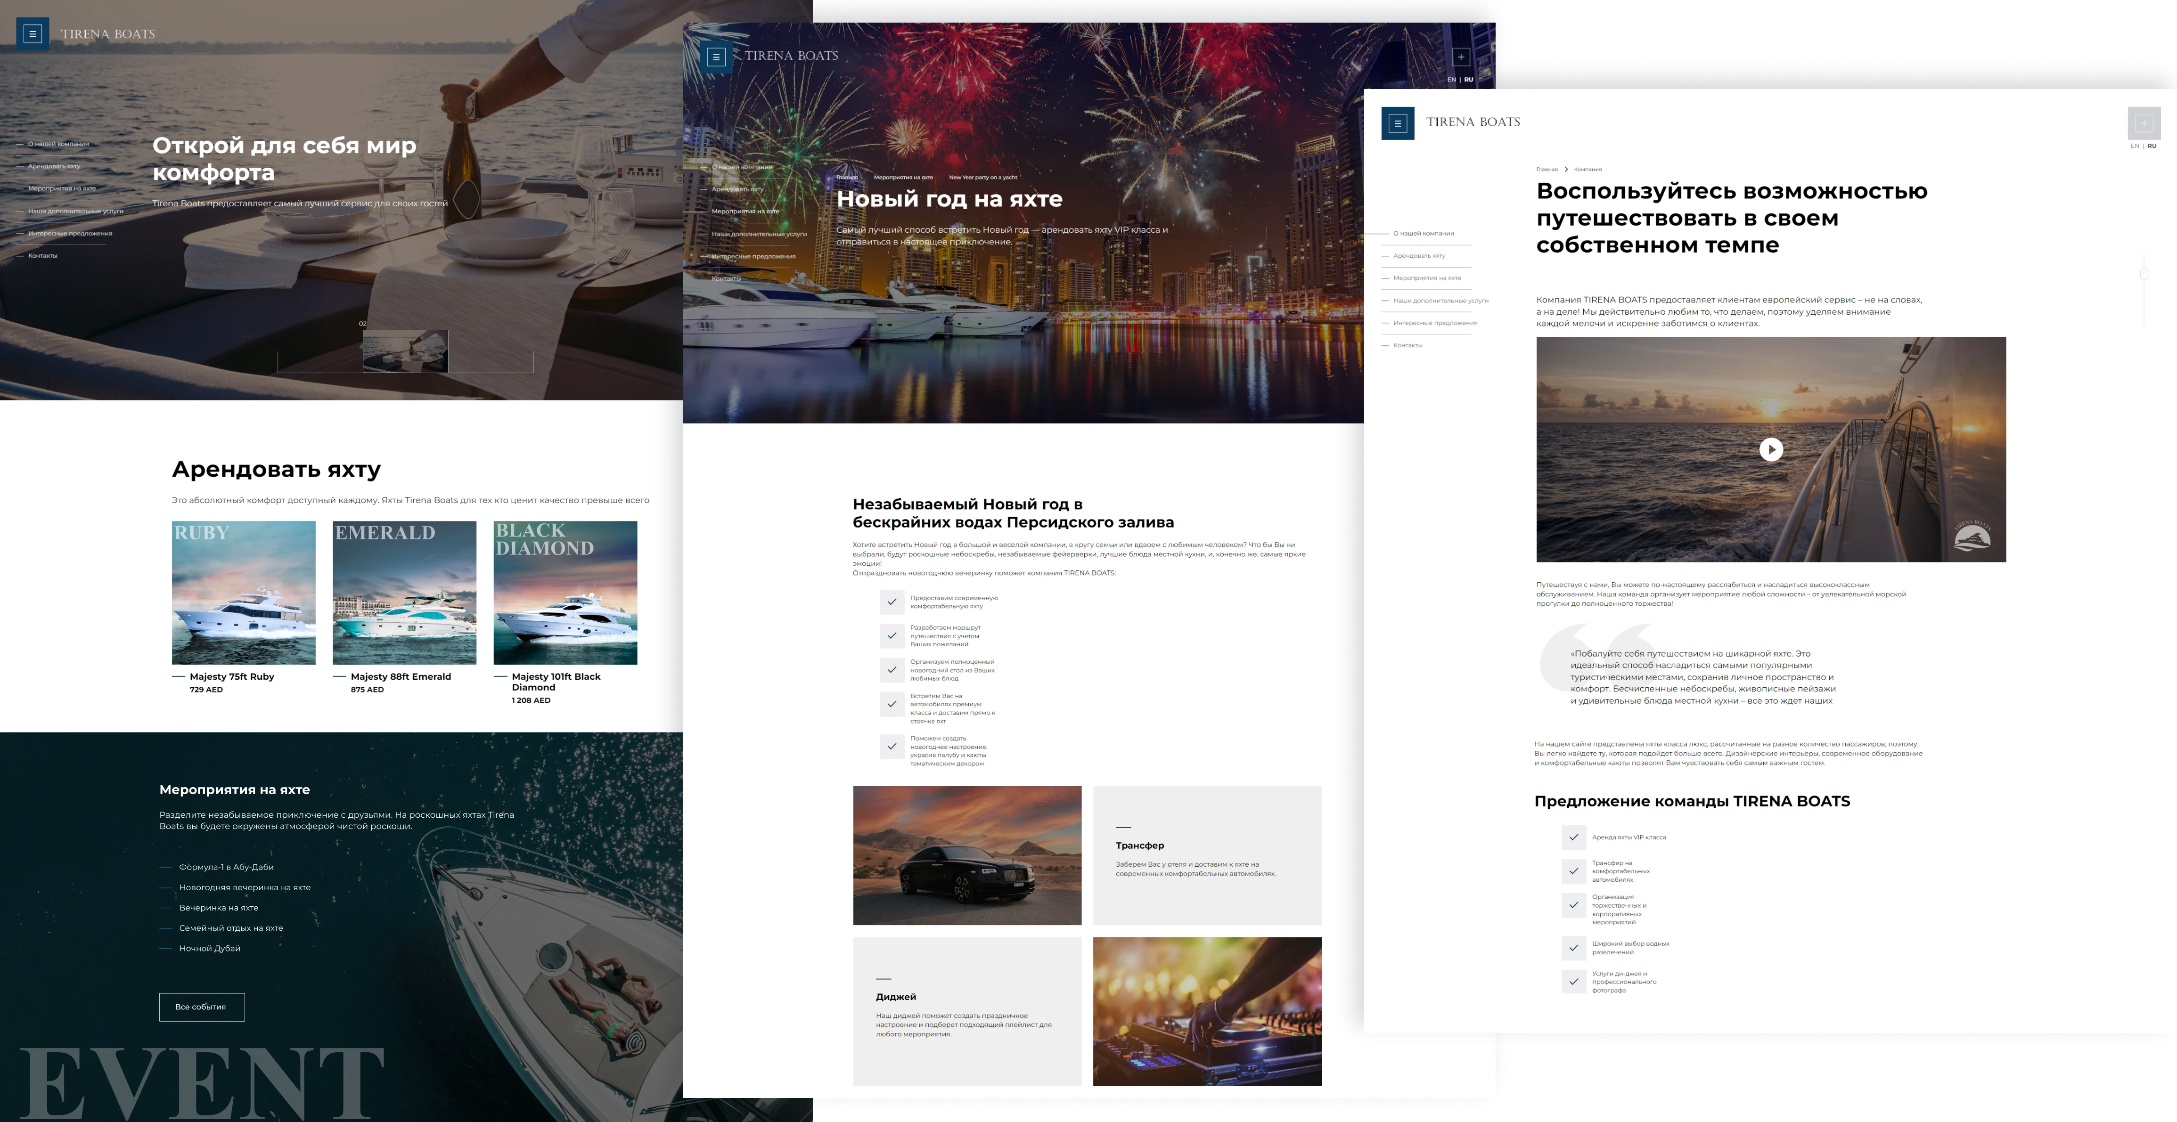
Task: Choose 'Интересные предложения' in the New Year page side menu
Action: click(x=754, y=256)
